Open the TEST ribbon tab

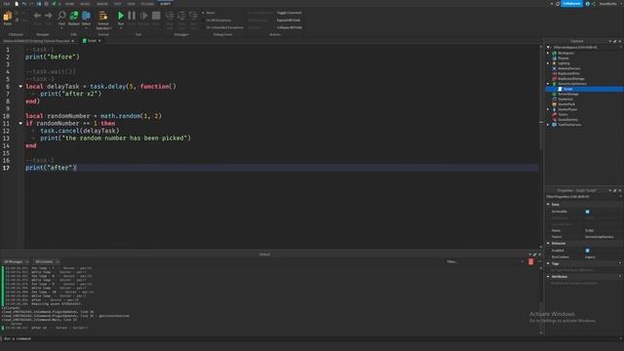117,4
